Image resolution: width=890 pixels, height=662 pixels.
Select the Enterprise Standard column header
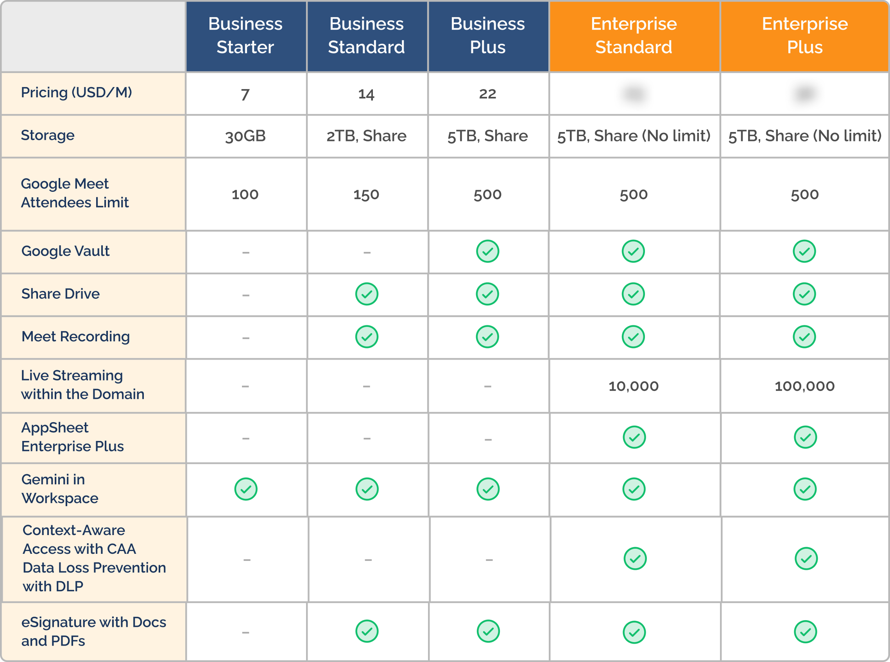click(634, 36)
